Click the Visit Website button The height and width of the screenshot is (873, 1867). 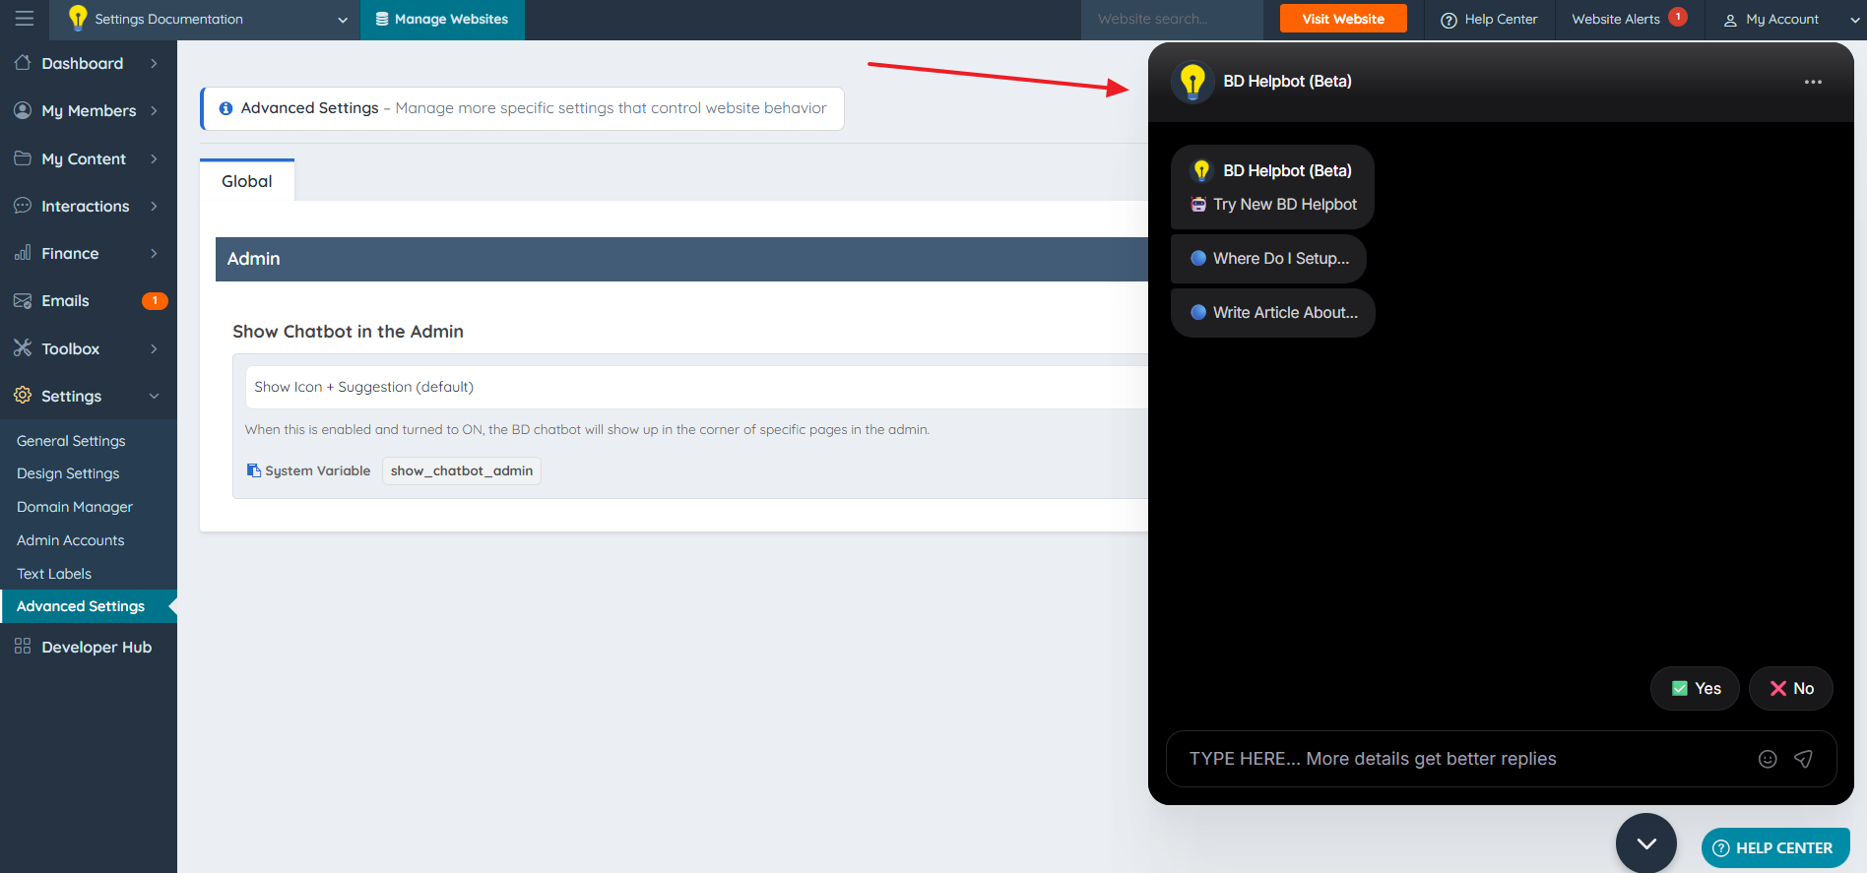pyautogui.click(x=1343, y=19)
